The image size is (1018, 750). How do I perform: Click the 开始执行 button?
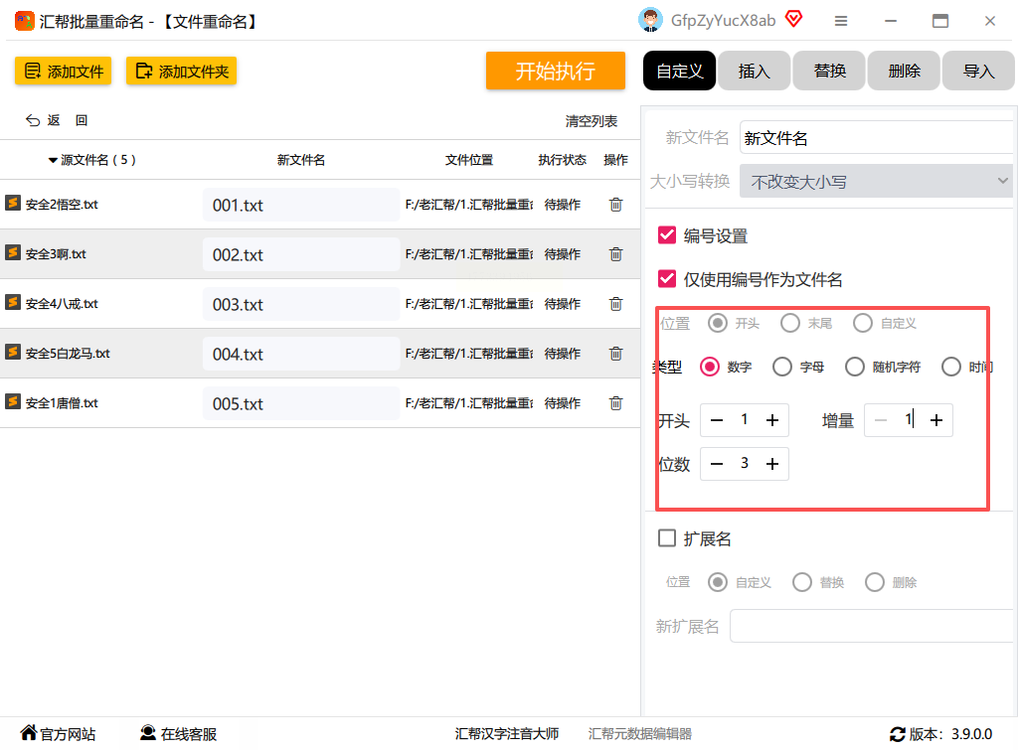coord(555,71)
